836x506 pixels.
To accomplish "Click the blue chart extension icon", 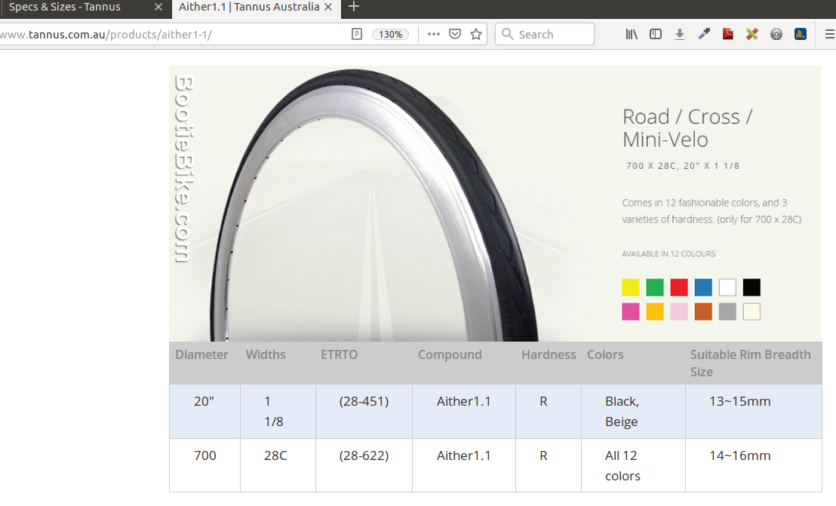I will coord(801,34).
